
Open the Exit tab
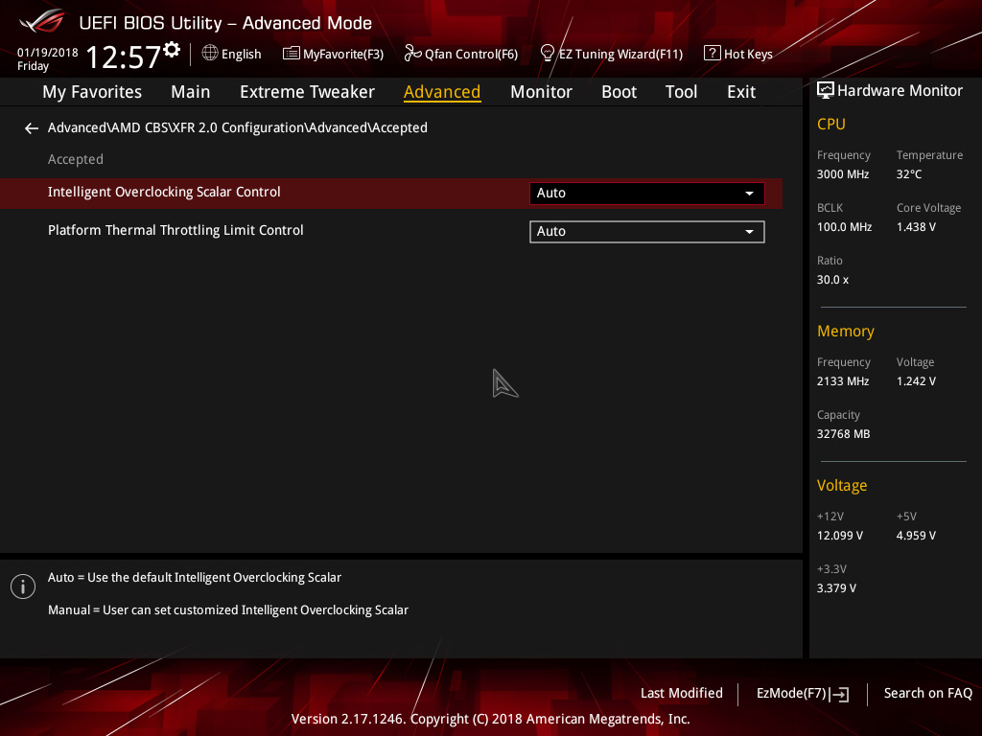(x=741, y=92)
